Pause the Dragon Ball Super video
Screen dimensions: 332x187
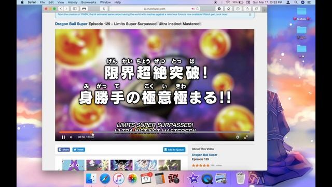[x=63, y=137]
